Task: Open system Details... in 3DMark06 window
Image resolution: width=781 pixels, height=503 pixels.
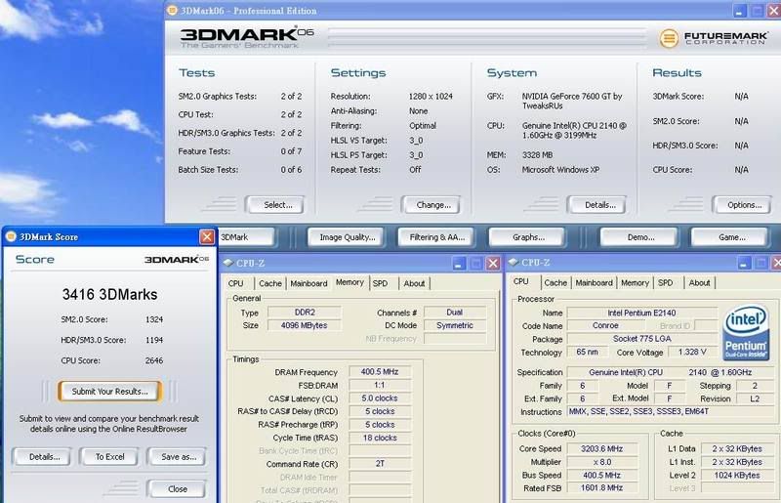Action: 596,205
